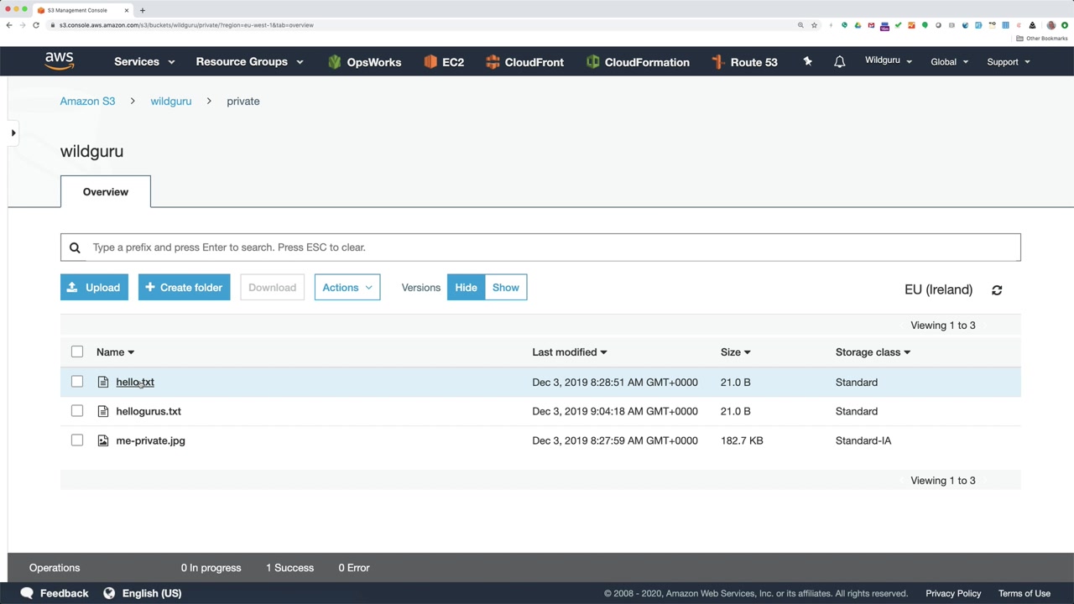Click the pin shortcuts icon

807,61
